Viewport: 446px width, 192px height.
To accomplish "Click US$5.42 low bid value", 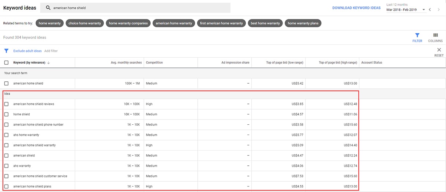I will point(298,83).
